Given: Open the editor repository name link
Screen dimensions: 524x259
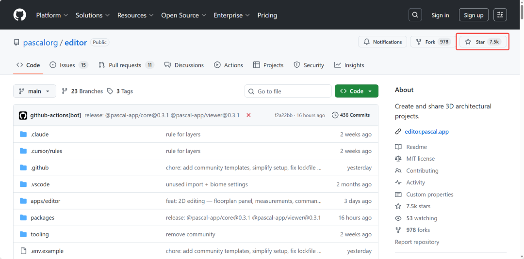Looking at the screenshot, I should click(x=76, y=43).
